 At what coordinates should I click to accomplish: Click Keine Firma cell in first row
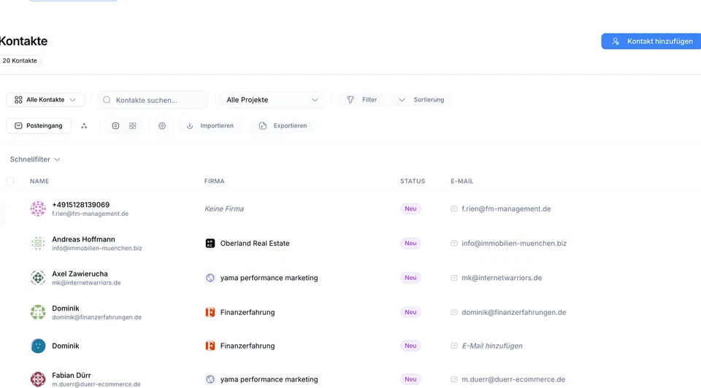[224, 209]
